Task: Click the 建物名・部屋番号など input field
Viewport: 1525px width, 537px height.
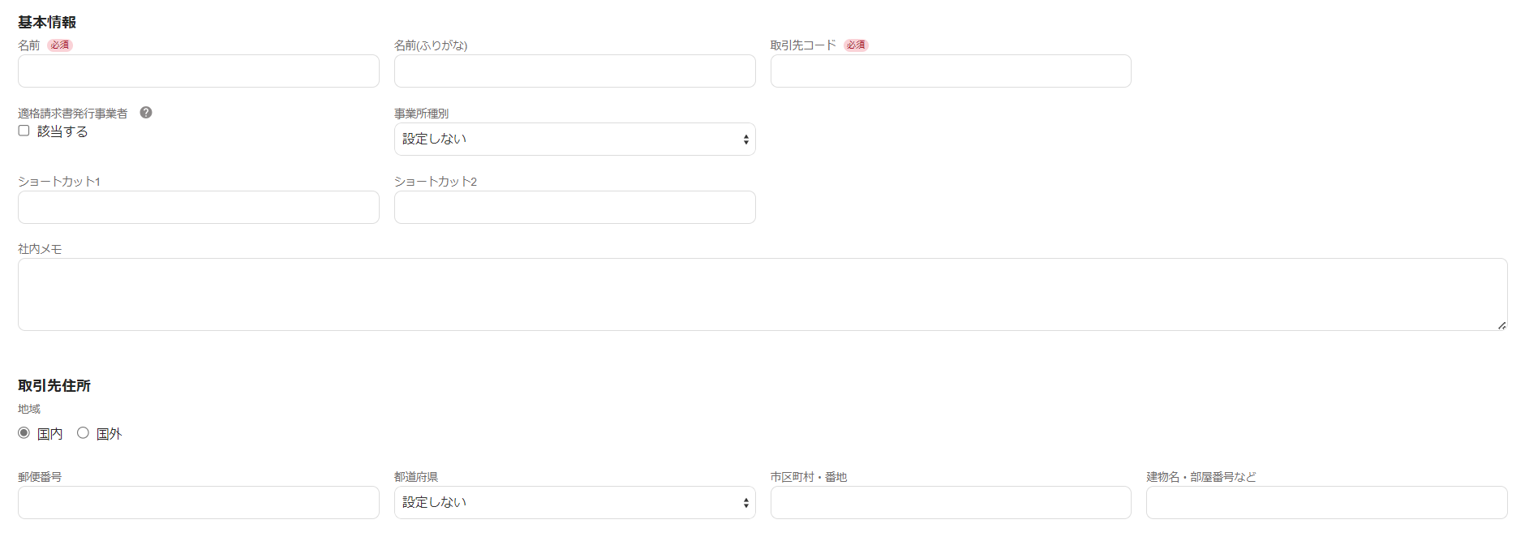Action: click(1326, 502)
